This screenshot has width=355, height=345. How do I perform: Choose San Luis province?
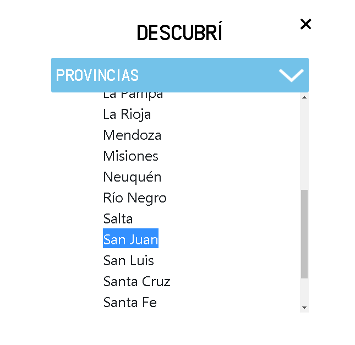(128, 261)
